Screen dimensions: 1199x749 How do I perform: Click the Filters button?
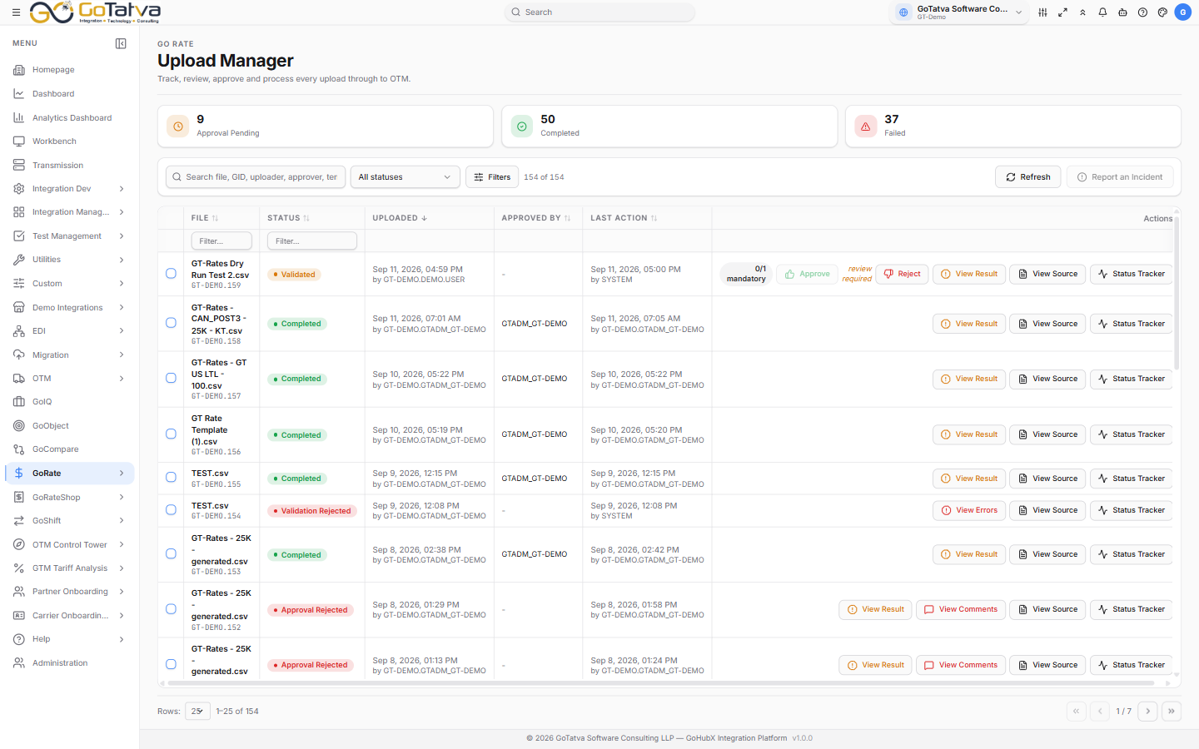[x=492, y=177]
